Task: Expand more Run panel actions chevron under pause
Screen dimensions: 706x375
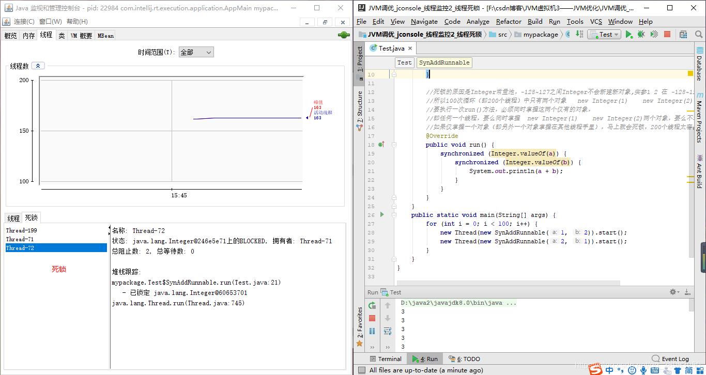Action: pyautogui.click(x=372, y=347)
